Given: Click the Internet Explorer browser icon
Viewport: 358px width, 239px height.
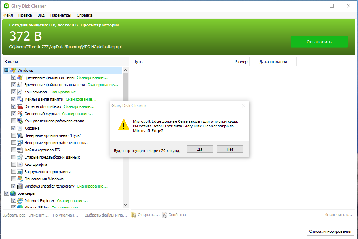Looking at the screenshot, I should pyautogui.click(x=19, y=200).
